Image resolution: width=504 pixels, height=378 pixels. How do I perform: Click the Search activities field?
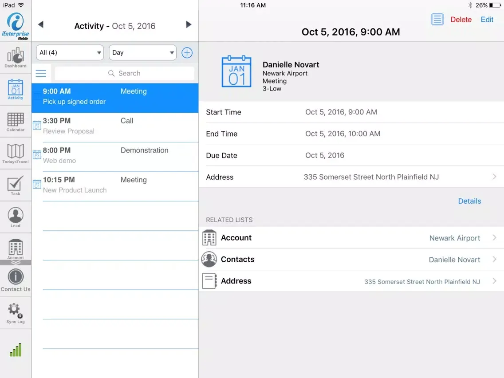click(124, 73)
